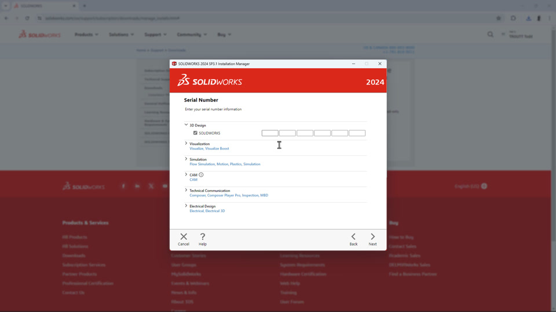Screen dimensions: 556x312
Task: Click the blue CAM link
Action: point(193,180)
